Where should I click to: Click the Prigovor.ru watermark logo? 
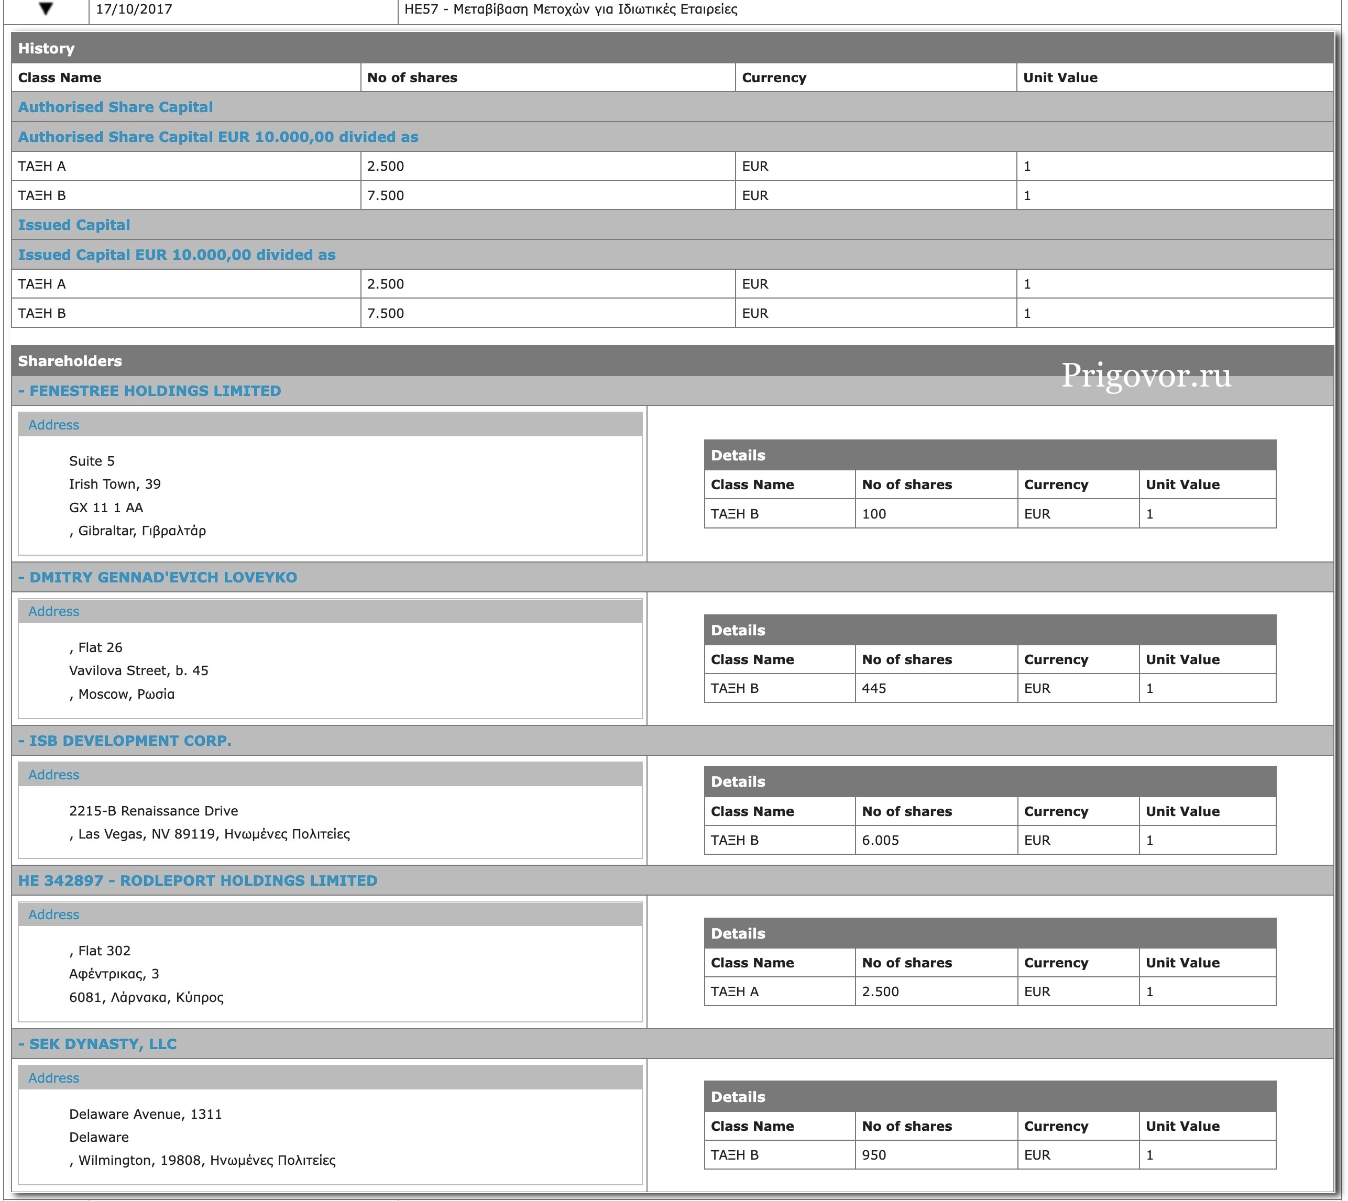pyautogui.click(x=1146, y=376)
